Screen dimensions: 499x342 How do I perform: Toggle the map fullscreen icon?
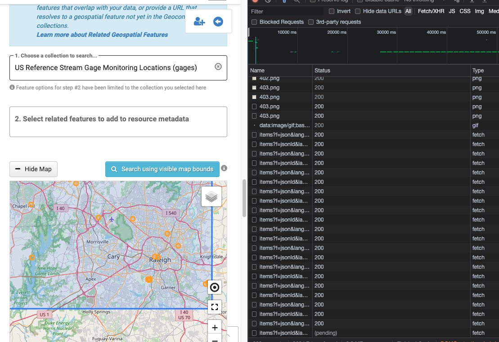click(215, 306)
